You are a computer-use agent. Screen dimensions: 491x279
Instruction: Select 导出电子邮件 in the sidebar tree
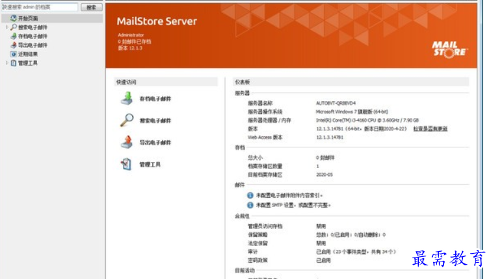coord(33,45)
